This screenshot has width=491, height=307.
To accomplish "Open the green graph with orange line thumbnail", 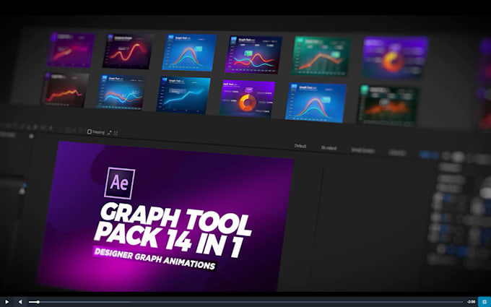I will [x=321, y=56].
